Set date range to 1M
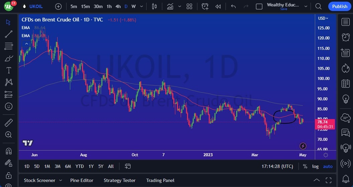Screen dimensions: 353x187 (47, 166)
